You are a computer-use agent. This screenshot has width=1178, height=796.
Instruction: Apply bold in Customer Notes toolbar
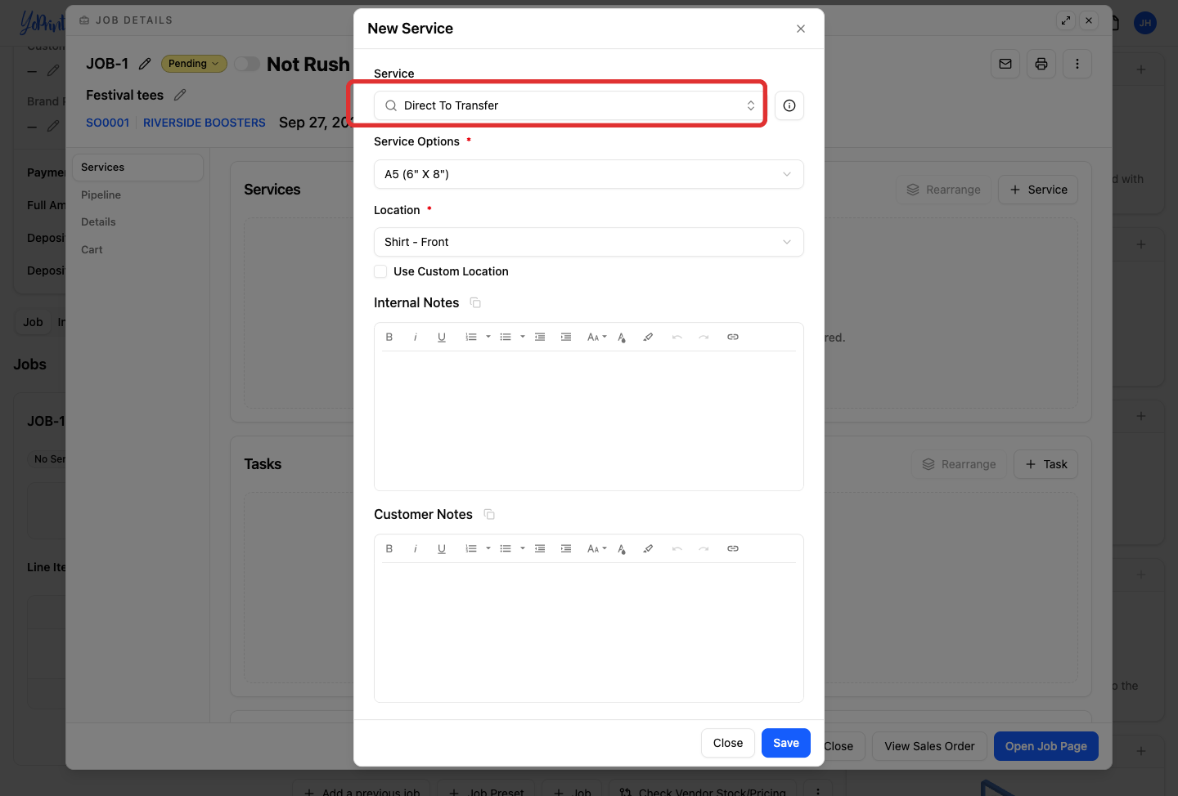point(389,548)
